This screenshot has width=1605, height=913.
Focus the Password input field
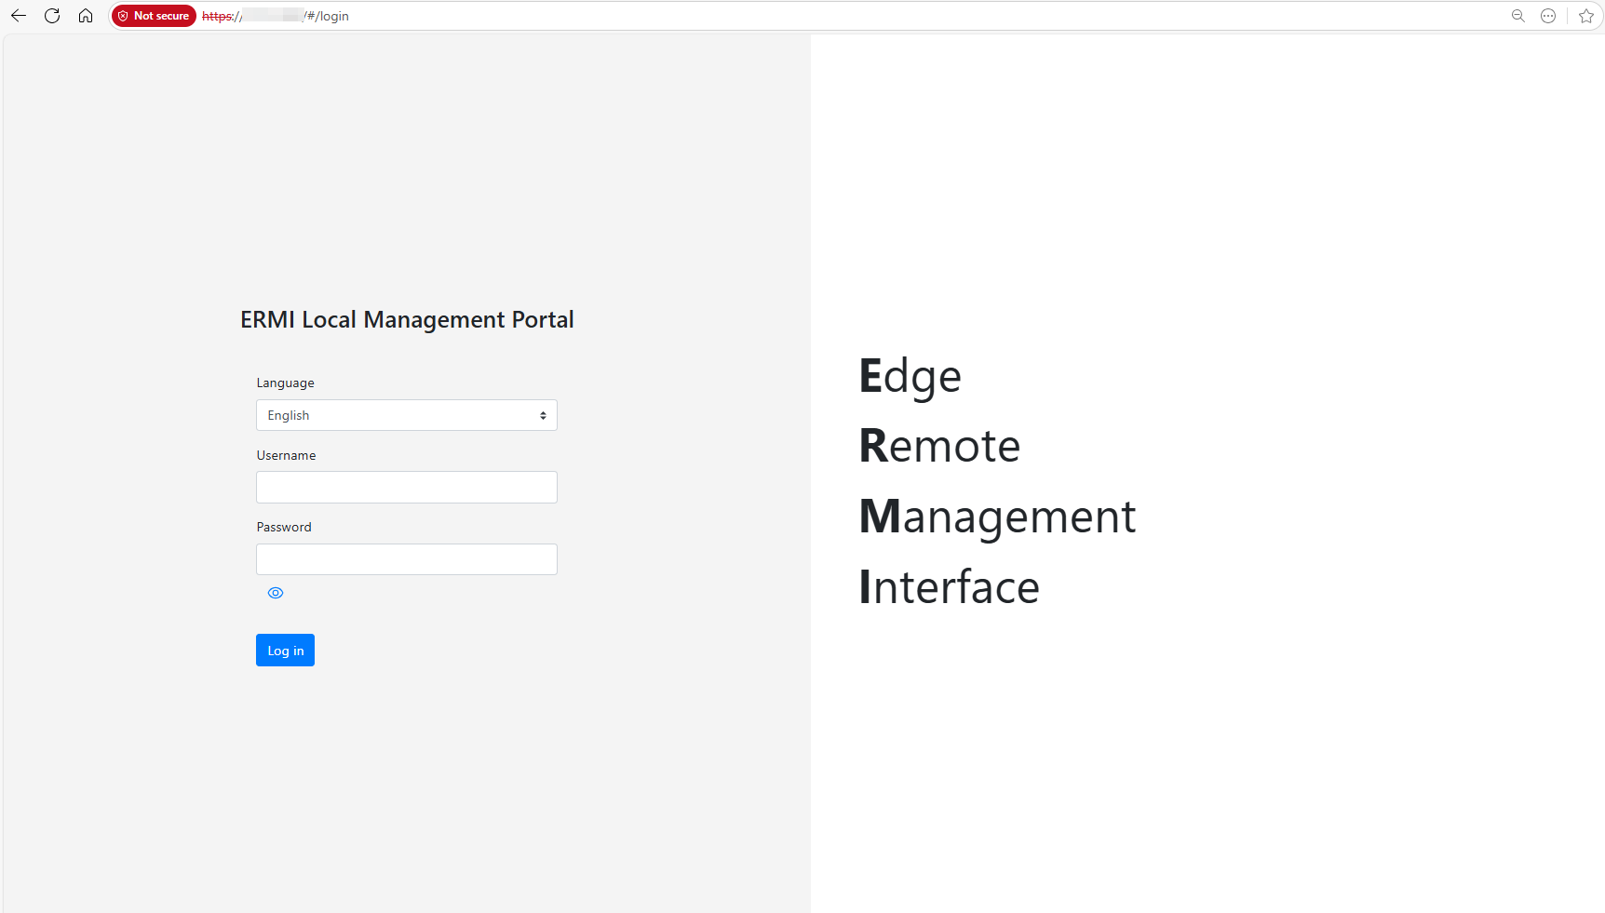[x=407, y=559]
